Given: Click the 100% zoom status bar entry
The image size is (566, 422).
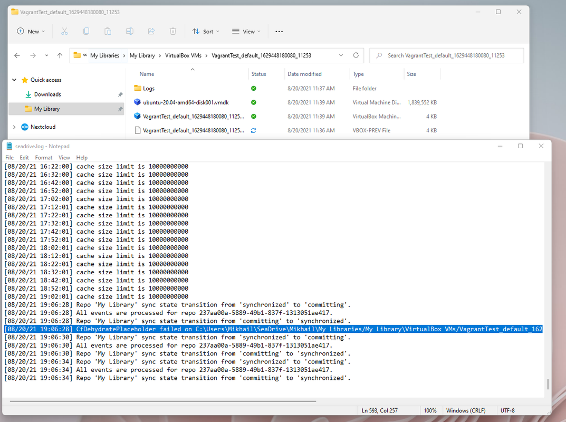Looking at the screenshot, I should pyautogui.click(x=430, y=410).
